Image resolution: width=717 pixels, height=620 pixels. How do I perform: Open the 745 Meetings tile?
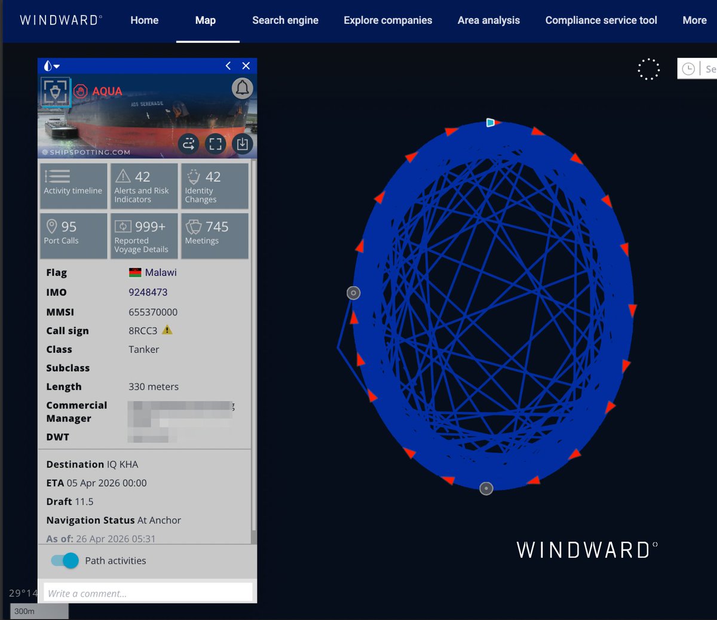(215, 236)
